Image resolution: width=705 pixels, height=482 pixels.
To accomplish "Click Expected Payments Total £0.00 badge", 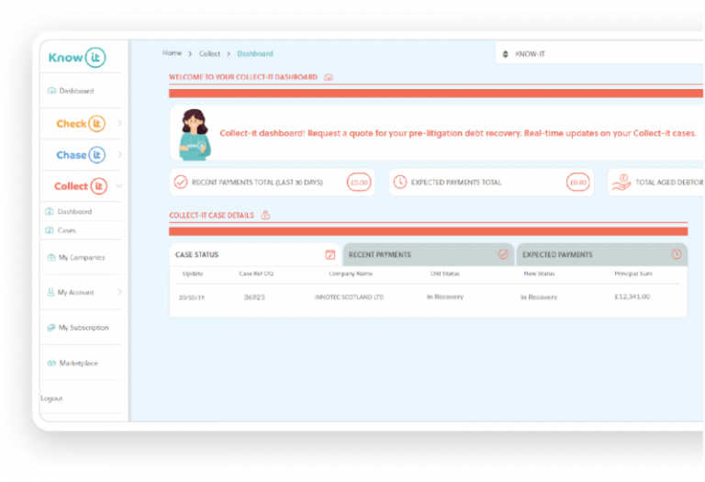I will tap(577, 182).
